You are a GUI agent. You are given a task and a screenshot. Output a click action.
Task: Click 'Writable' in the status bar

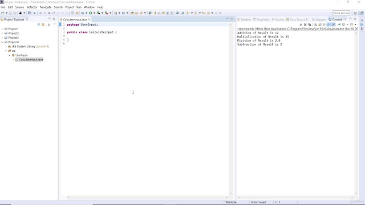tap(230, 202)
